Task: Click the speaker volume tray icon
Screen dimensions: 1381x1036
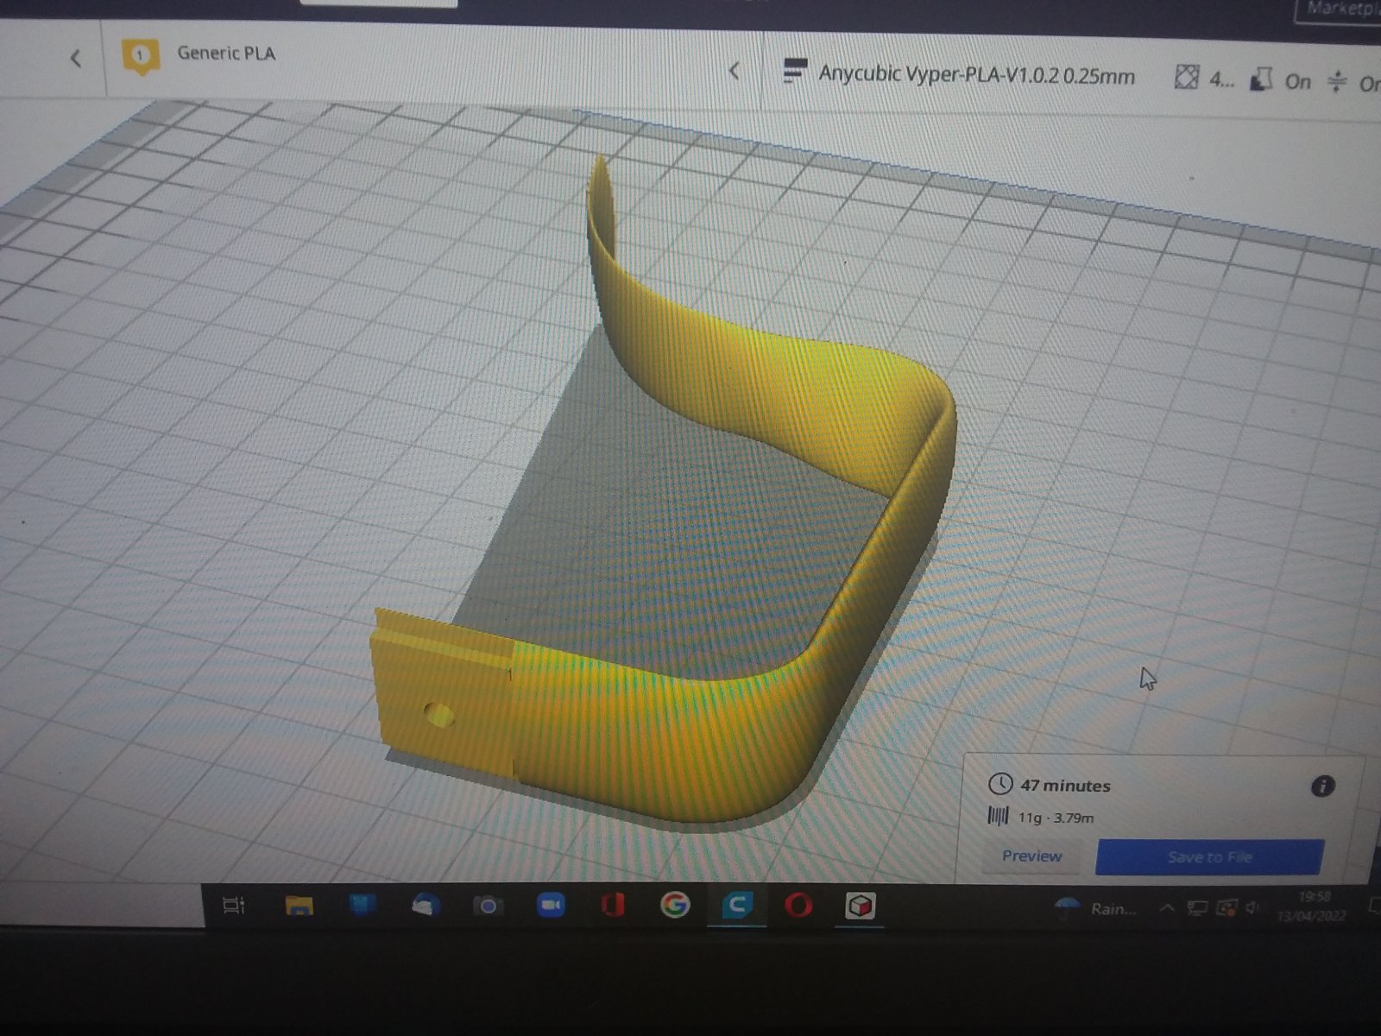Action: (1252, 907)
